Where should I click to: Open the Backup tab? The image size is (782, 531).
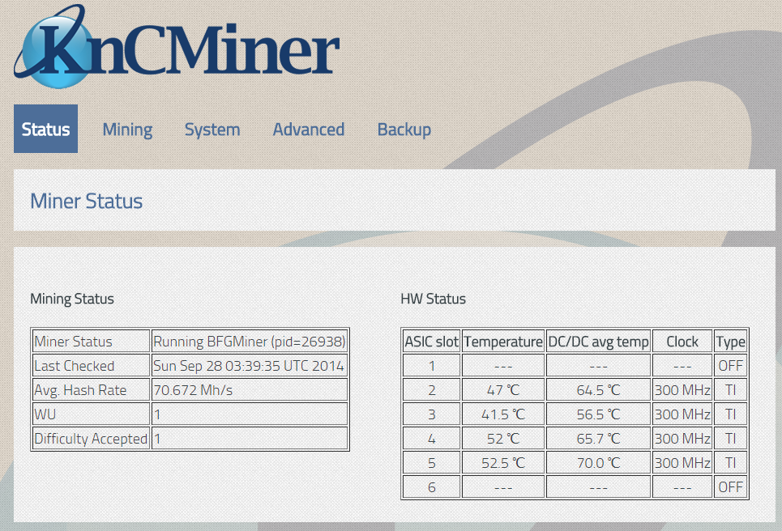(x=404, y=130)
